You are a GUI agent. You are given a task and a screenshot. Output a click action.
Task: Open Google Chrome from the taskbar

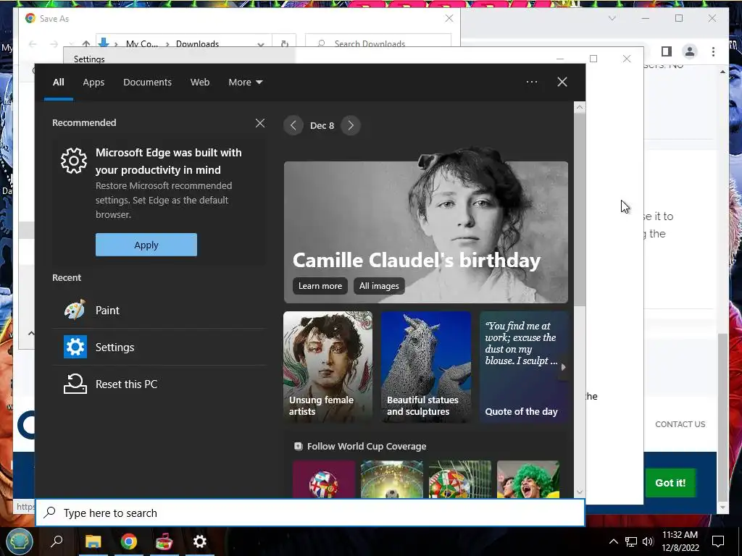click(129, 541)
